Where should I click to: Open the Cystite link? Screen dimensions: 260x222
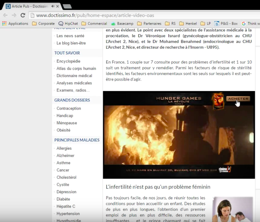tap(63, 185)
